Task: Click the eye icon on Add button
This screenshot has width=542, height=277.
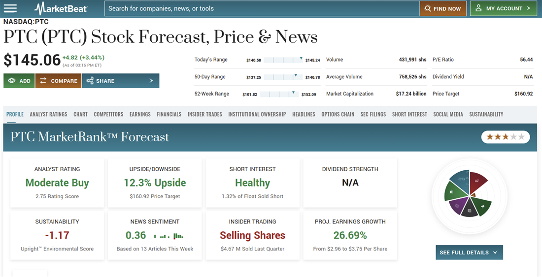Action: pos(12,81)
